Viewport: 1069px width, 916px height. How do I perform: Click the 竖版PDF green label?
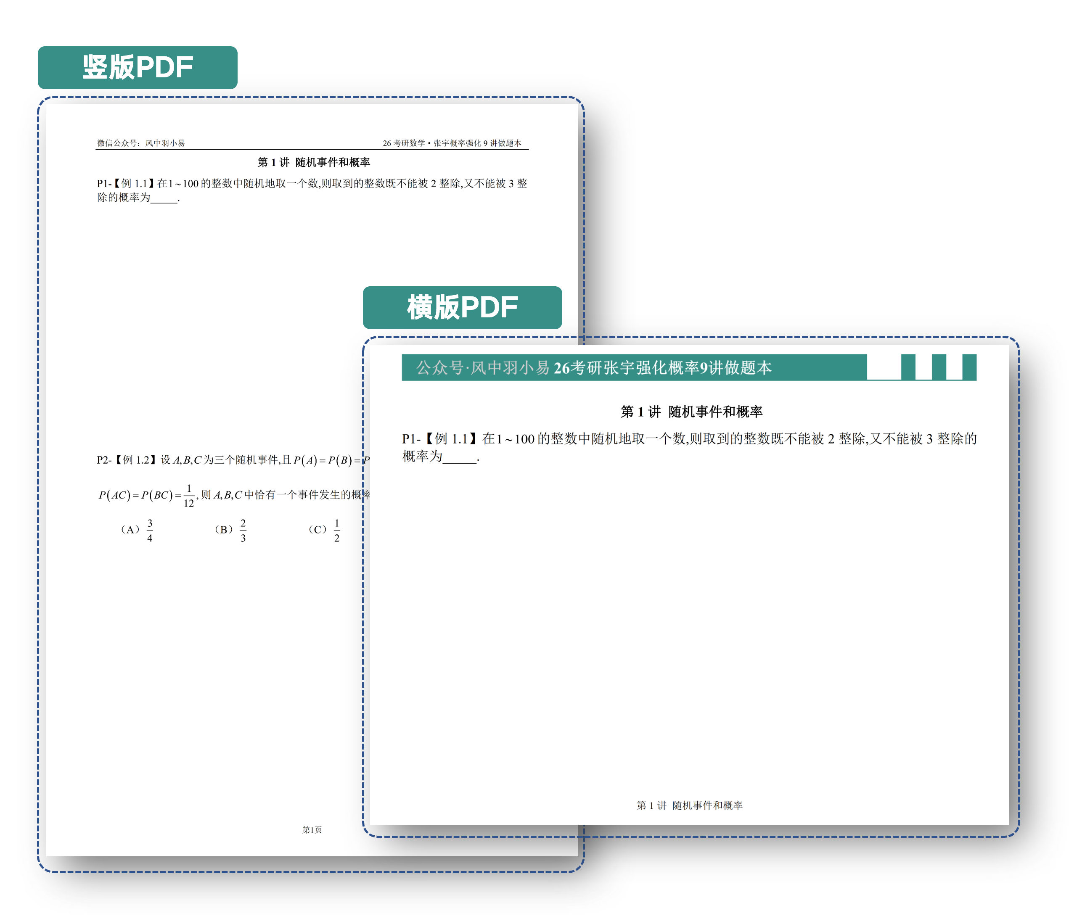tap(137, 68)
